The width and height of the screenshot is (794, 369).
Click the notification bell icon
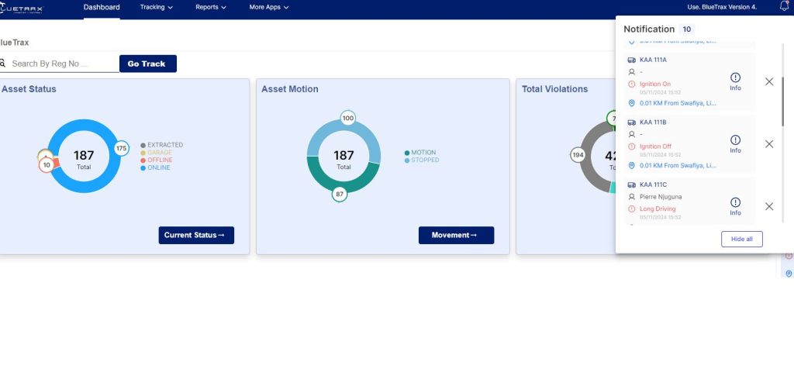(783, 7)
